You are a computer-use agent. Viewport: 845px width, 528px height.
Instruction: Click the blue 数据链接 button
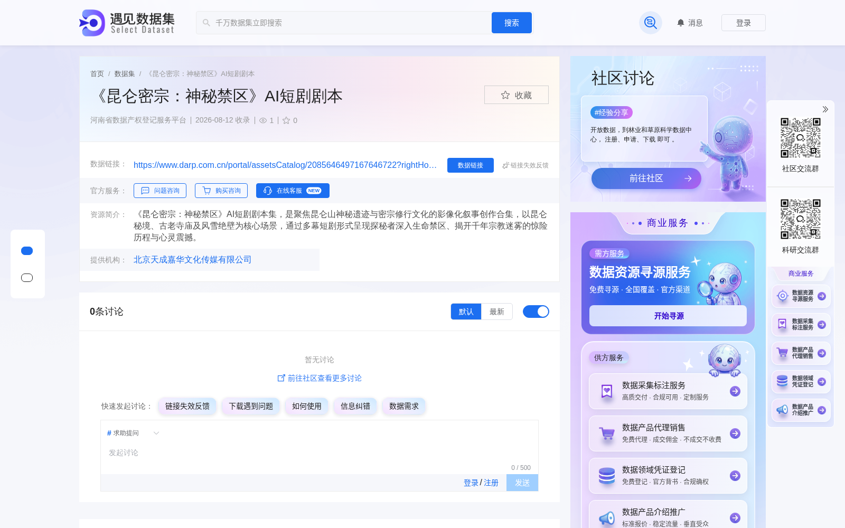coord(470,165)
